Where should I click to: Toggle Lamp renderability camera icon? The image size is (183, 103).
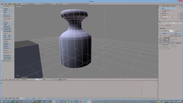click(x=181, y=18)
